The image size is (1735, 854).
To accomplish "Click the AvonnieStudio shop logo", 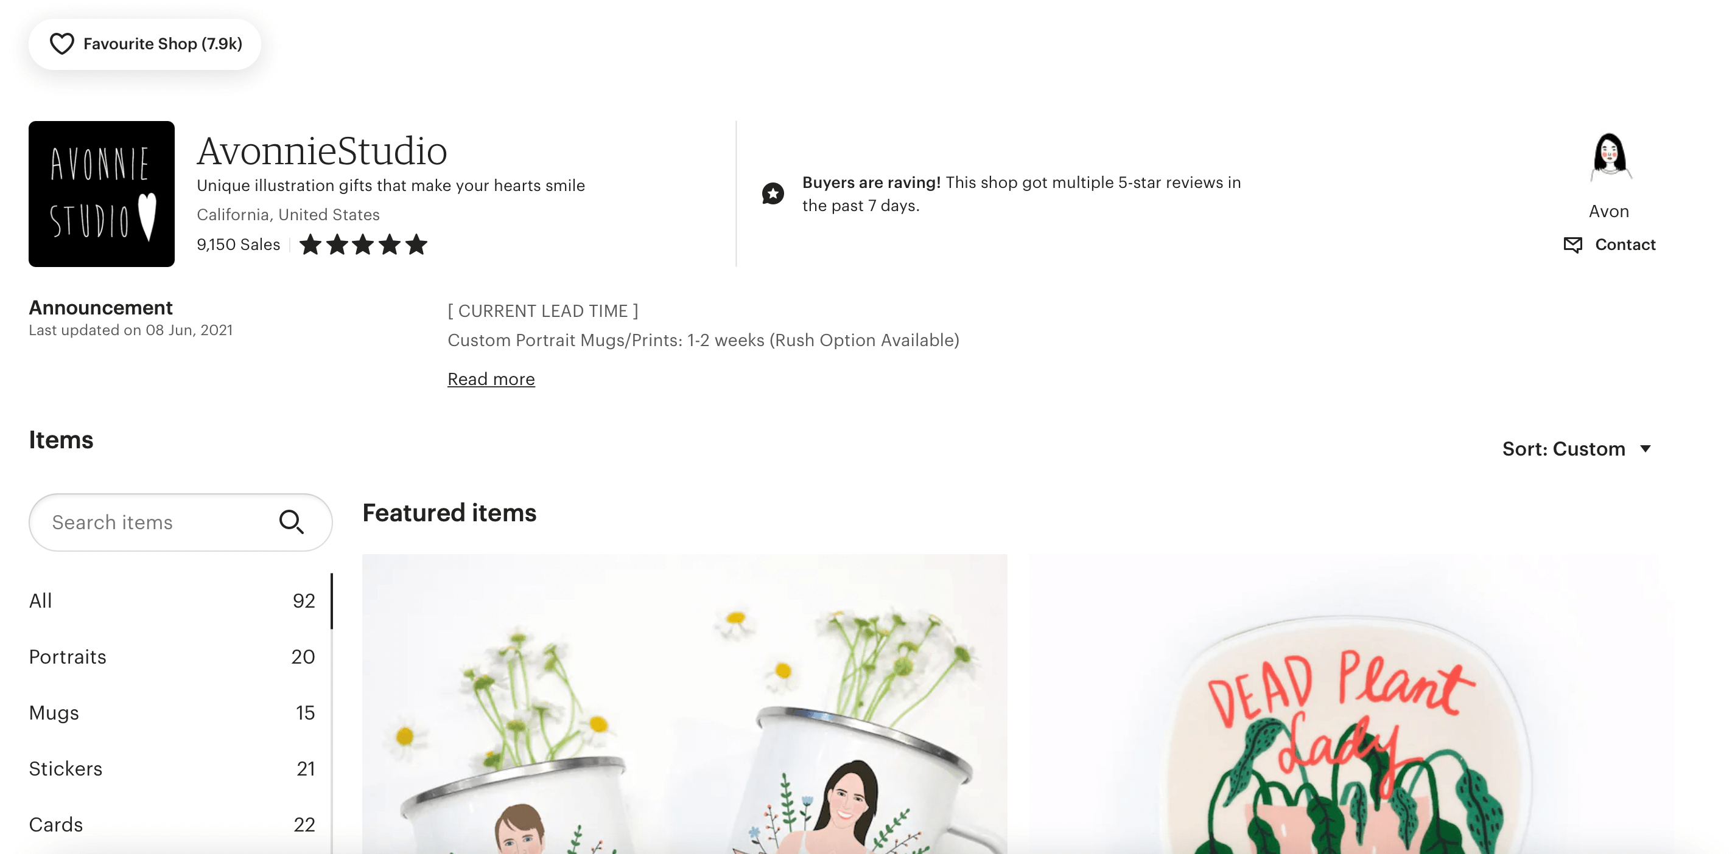I will click(x=102, y=194).
